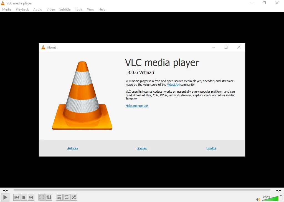Open the Help menu
Image resolution: width=284 pixels, height=202 pixels.
102,9
